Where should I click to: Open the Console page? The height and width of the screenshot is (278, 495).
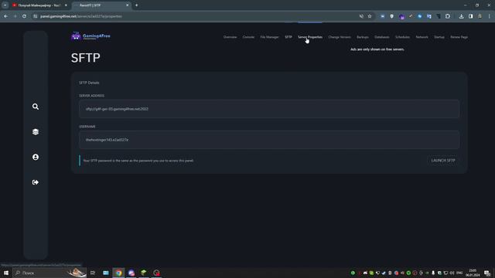[x=248, y=37]
